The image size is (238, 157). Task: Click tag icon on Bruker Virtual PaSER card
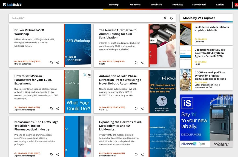(x=51, y=63)
